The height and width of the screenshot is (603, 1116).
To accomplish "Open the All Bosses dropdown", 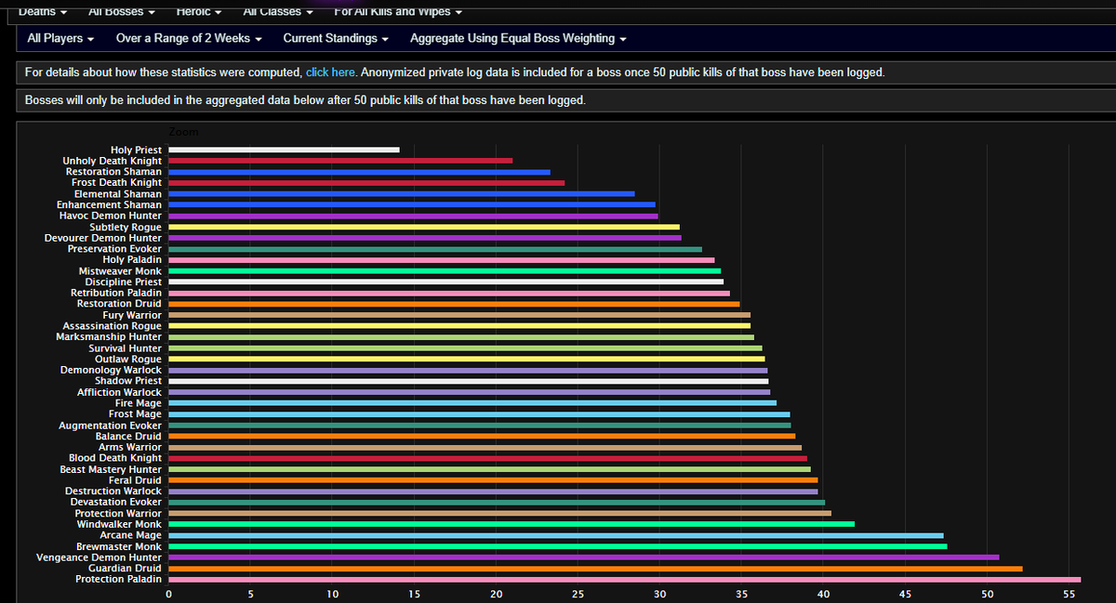I will coord(121,11).
